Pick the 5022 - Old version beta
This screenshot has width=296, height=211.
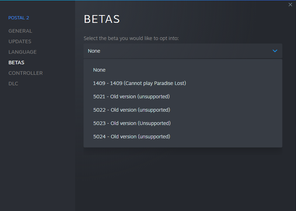(x=131, y=110)
